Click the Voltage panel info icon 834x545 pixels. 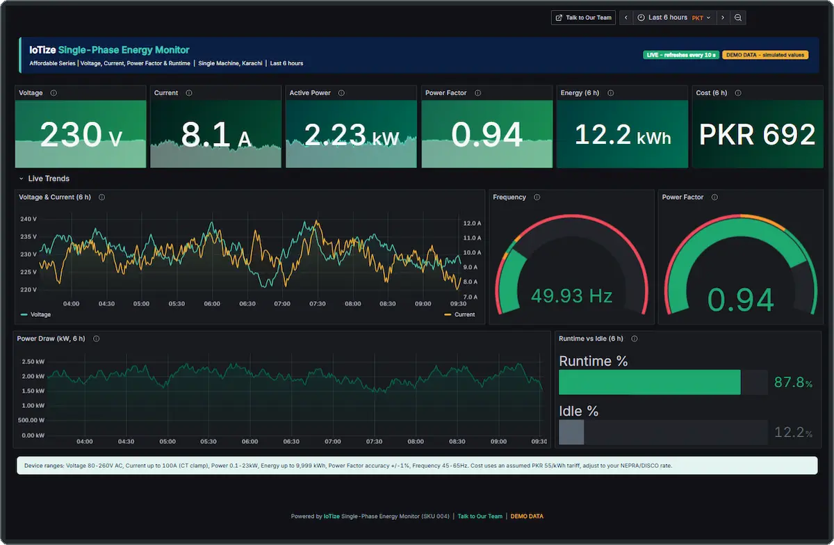pyautogui.click(x=54, y=93)
